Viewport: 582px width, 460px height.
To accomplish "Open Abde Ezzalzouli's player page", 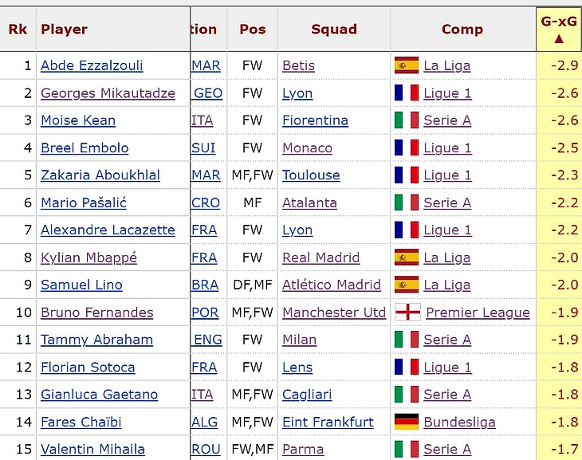I will pyautogui.click(x=92, y=65).
